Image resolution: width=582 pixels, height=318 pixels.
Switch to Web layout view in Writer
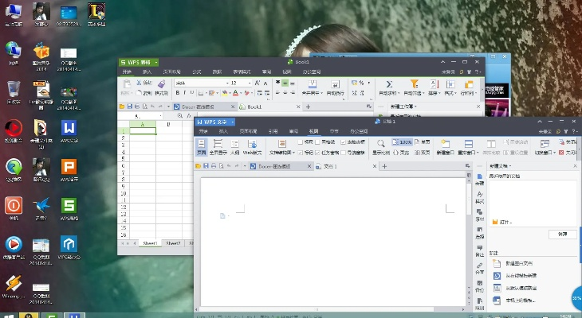pyautogui.click(x=252, y=147)
